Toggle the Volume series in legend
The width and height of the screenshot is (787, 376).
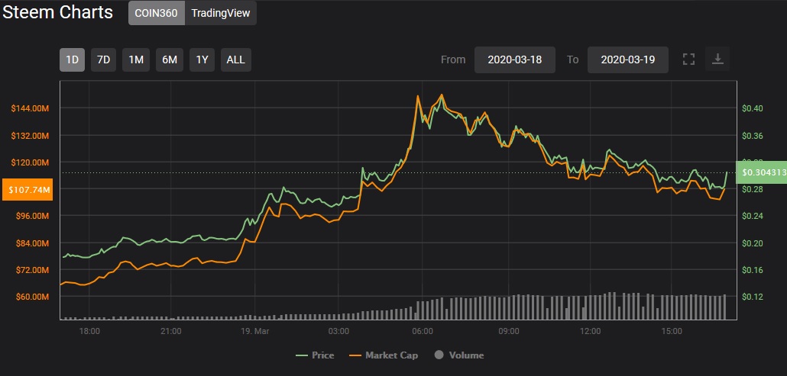click(x=459, y=355)
